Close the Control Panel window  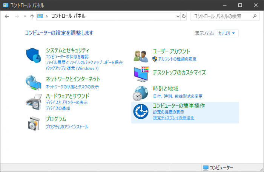pos(256,5)
